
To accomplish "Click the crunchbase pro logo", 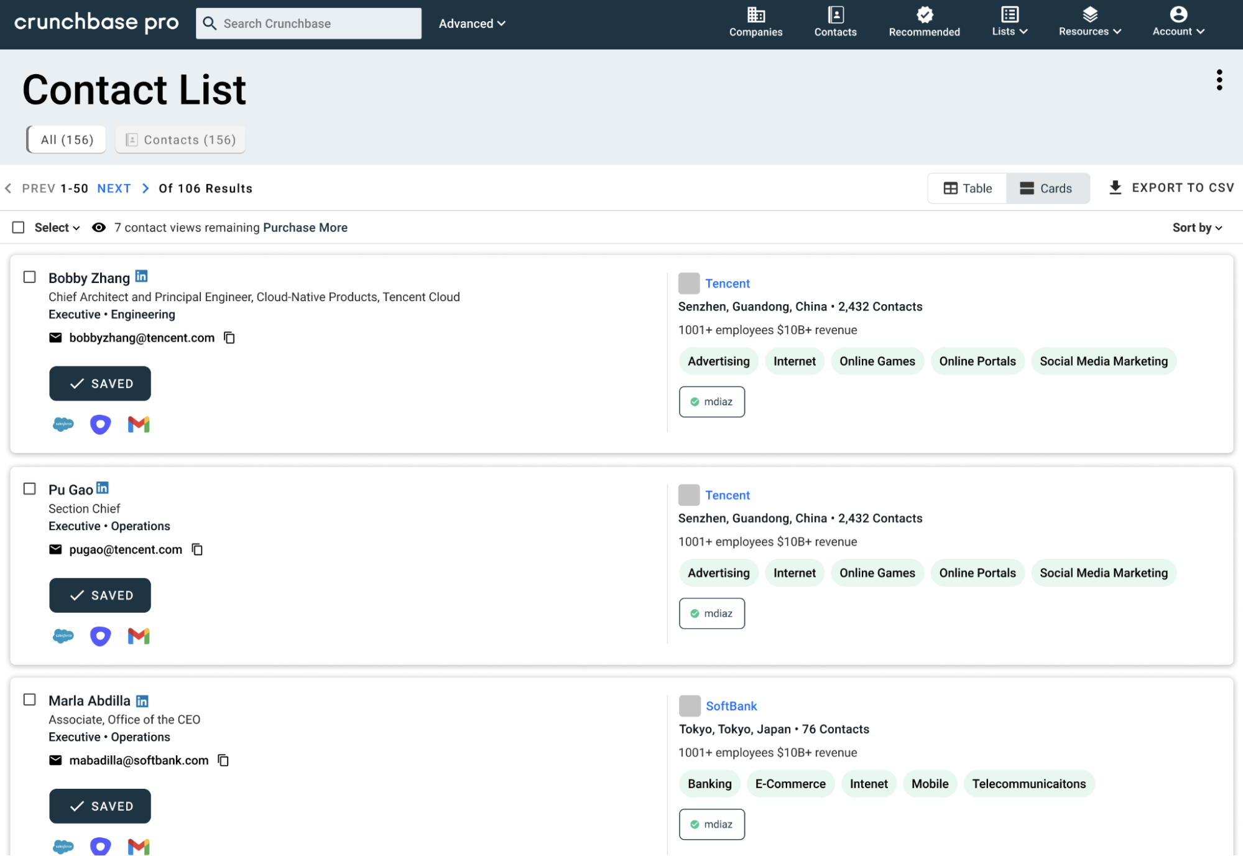I will pyautogui.click(x=96, y=23).
